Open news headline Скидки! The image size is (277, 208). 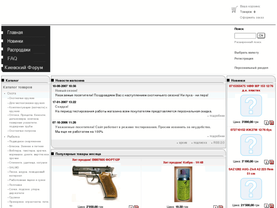coord(62,107)
